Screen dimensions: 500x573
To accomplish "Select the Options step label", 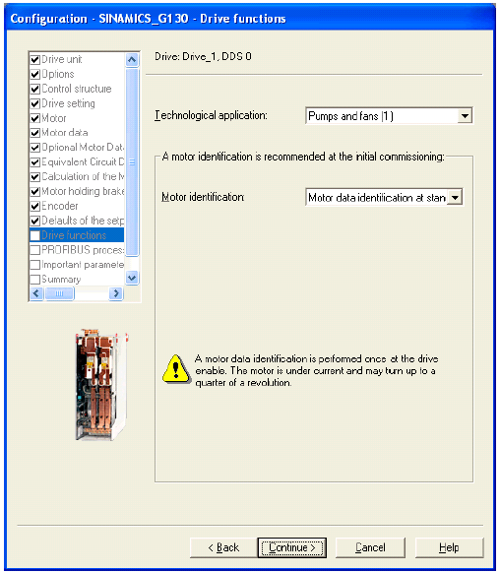I will tap(58, 74).
